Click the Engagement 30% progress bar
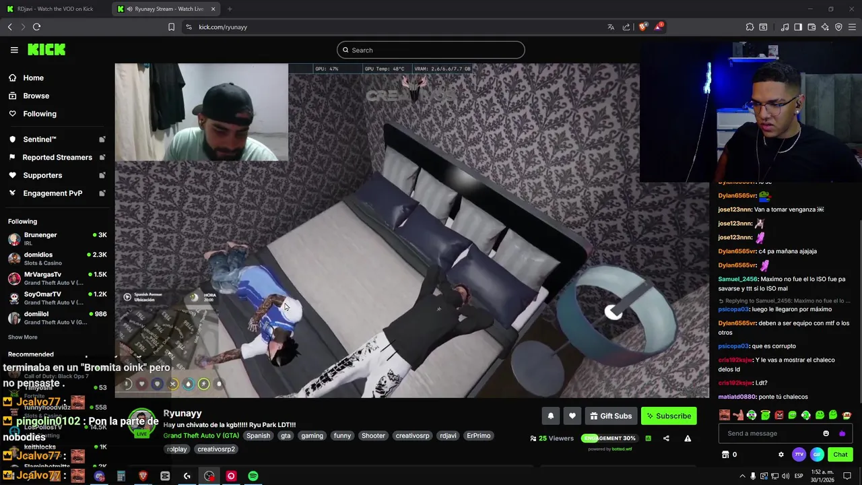The height and width of the screenshot is (485, 862). [x=609, y=439]
